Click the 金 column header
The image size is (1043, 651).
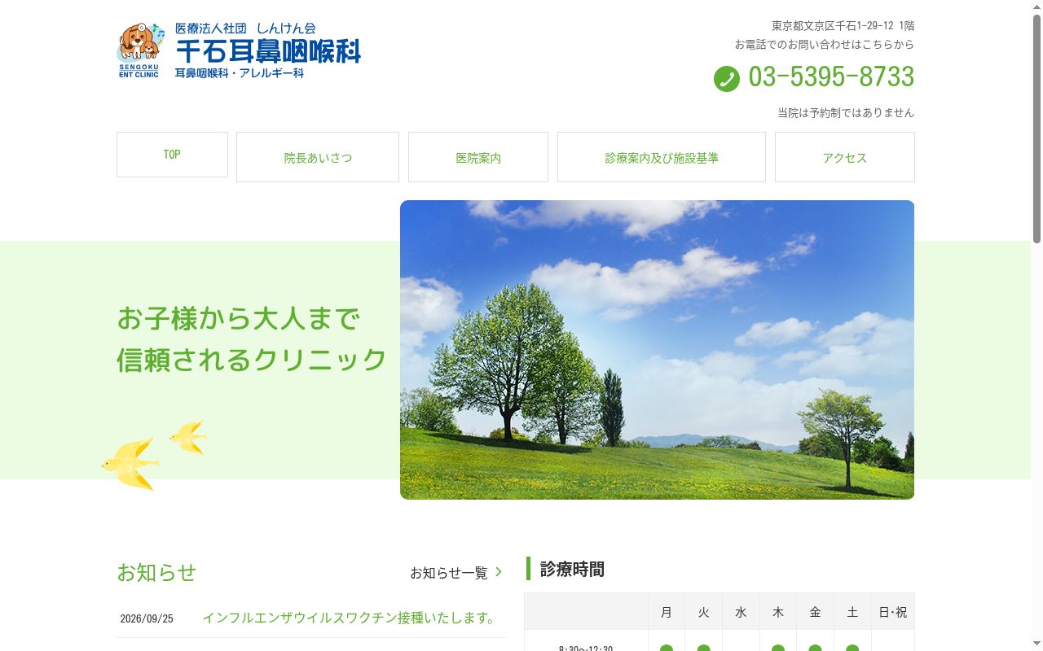pos(815,612)
